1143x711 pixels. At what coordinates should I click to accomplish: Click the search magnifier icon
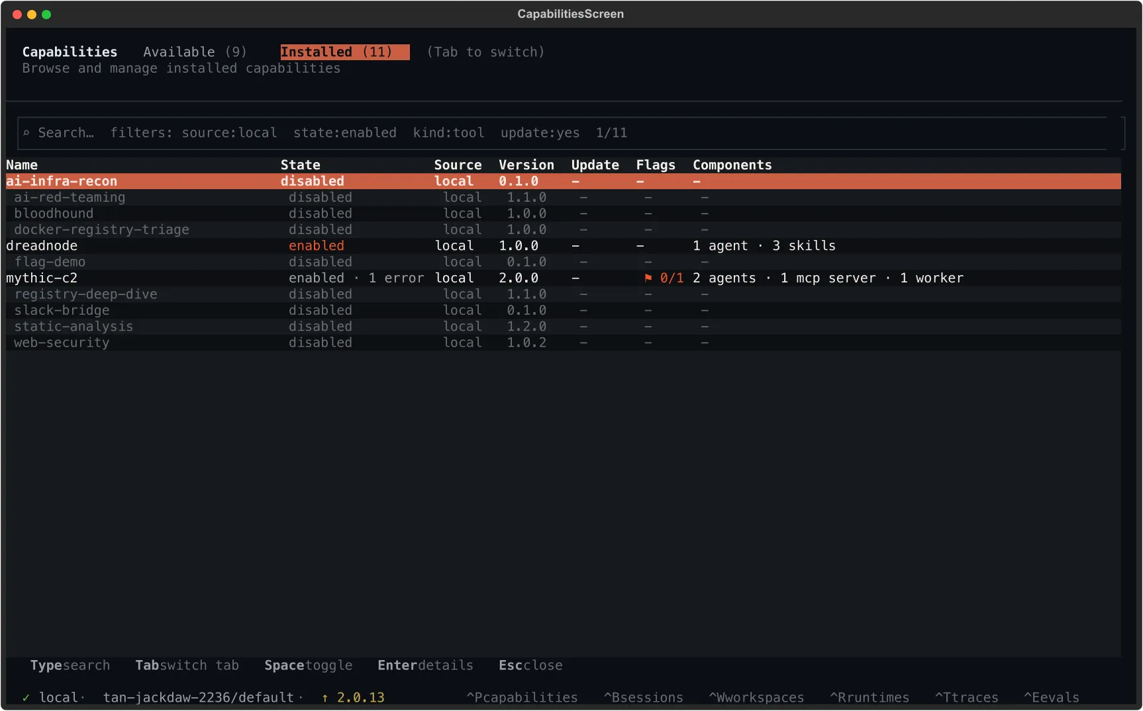pos(26,133)
